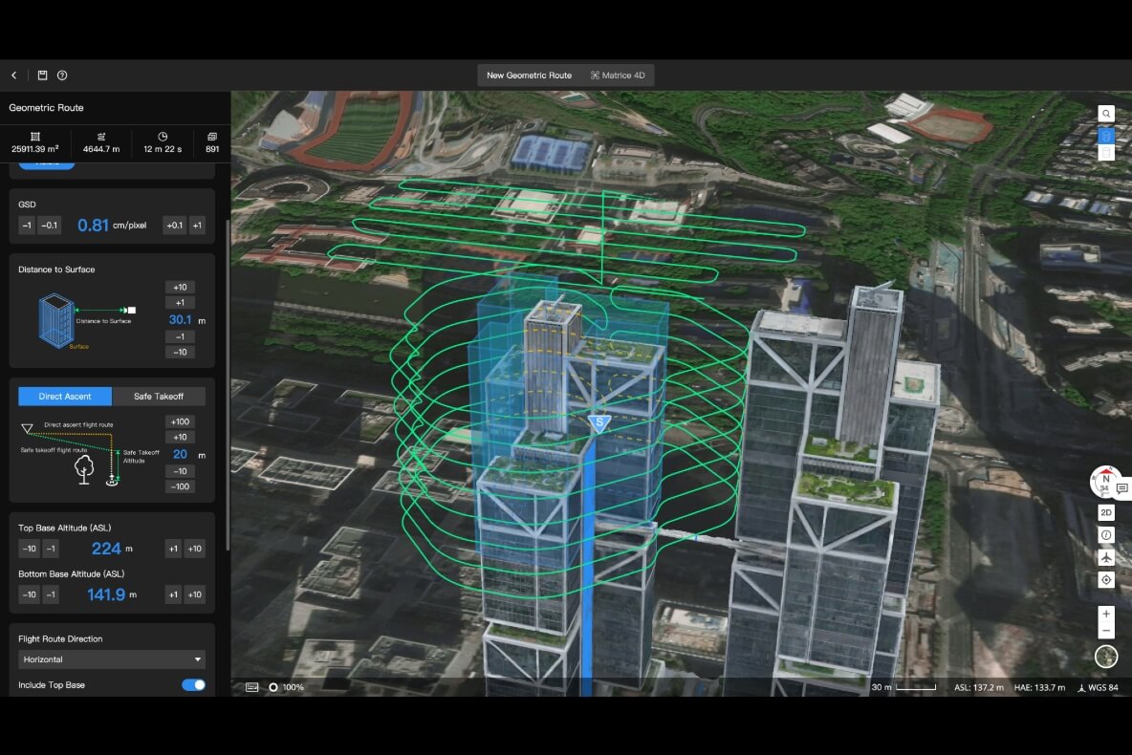Select the Direct Ascent mode
The image size is (1132, 755).
[x=65, y=397]
